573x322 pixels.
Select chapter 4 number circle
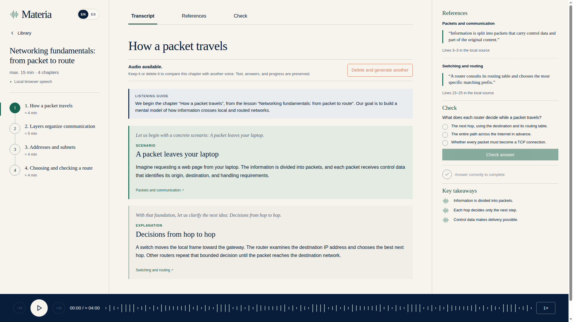(15, 170)
